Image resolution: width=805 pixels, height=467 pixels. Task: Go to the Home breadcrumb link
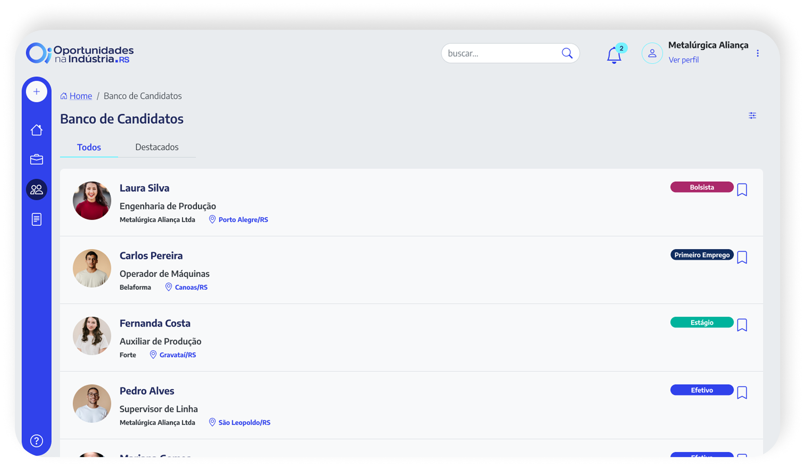point(80,96)
